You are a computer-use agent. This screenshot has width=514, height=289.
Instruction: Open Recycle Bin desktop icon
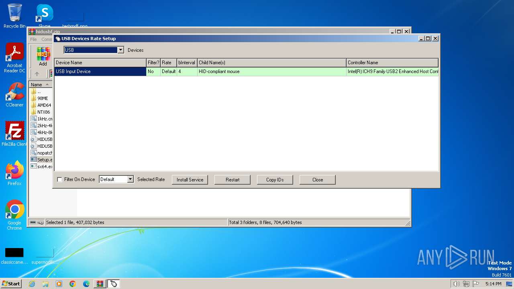coord(14,16)
